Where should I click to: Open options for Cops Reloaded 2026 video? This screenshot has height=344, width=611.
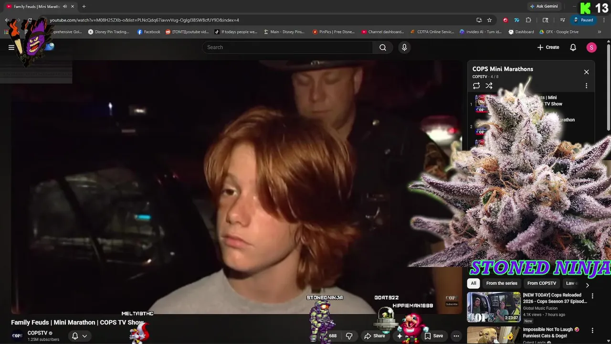point(592,296)
